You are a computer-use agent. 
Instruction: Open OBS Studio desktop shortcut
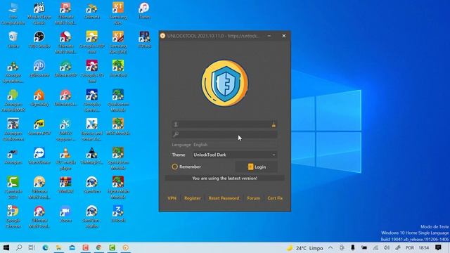click(x=39, y=40)
